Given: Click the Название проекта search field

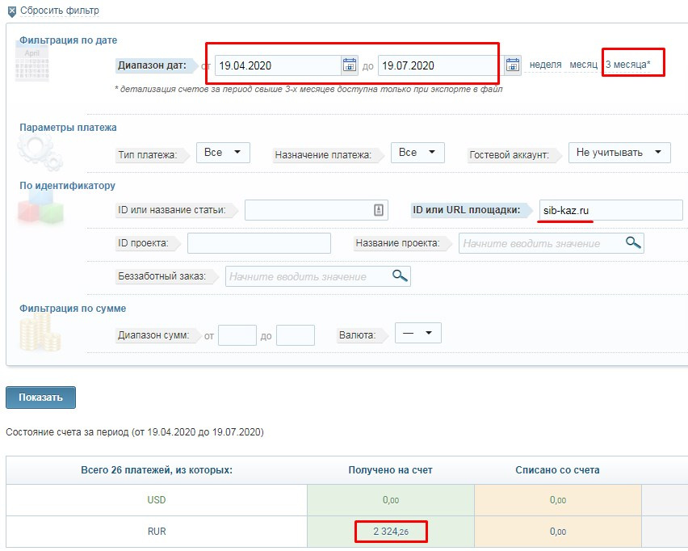Looking at the screenshot, I should point(551,243).
